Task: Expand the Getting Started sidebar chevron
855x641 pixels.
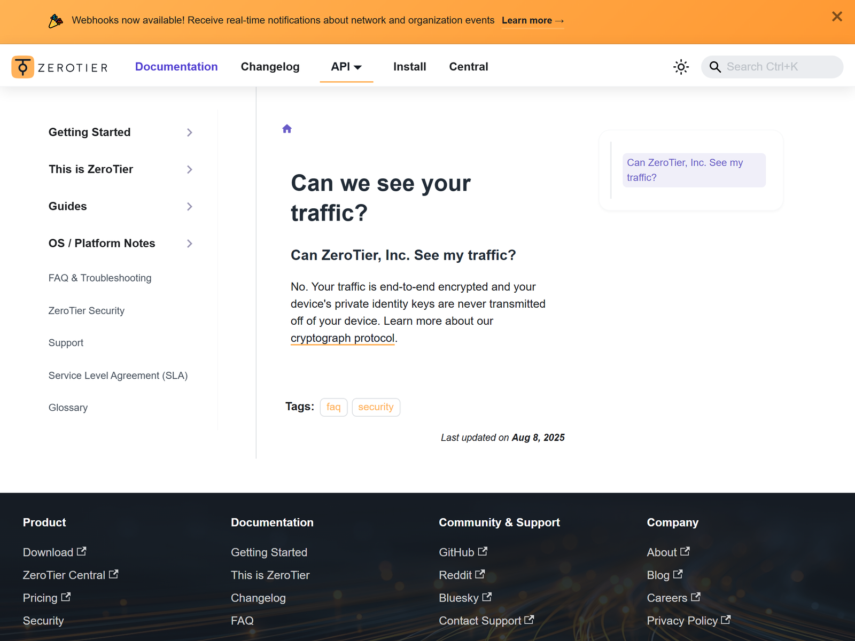Action: click(190, 132)
